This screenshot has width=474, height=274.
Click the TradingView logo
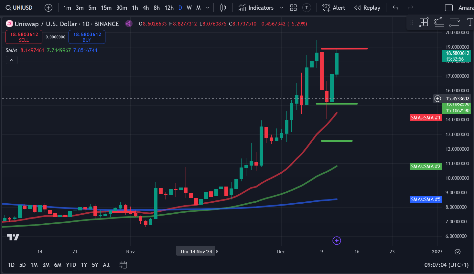pyautogui.click(x=13, y=238)
